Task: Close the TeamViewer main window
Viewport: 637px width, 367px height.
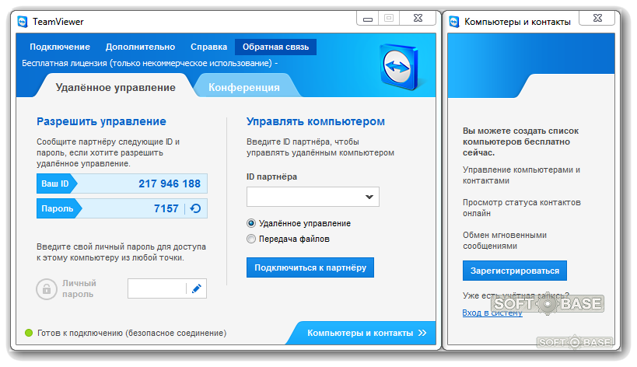Action: (418, 18)
